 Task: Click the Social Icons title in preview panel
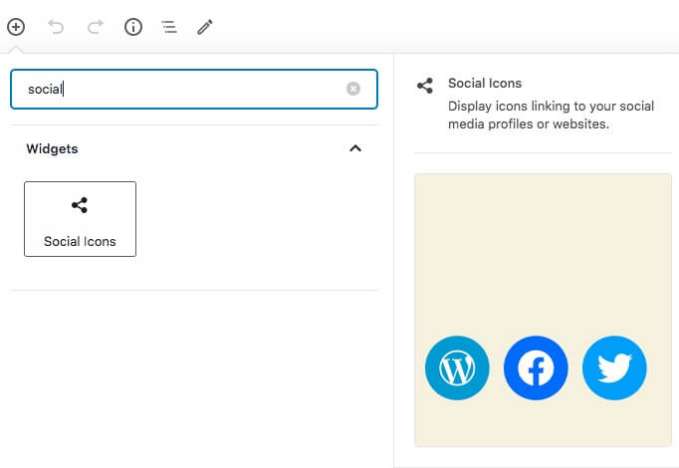pyautogui.click(x=485, y=83)
